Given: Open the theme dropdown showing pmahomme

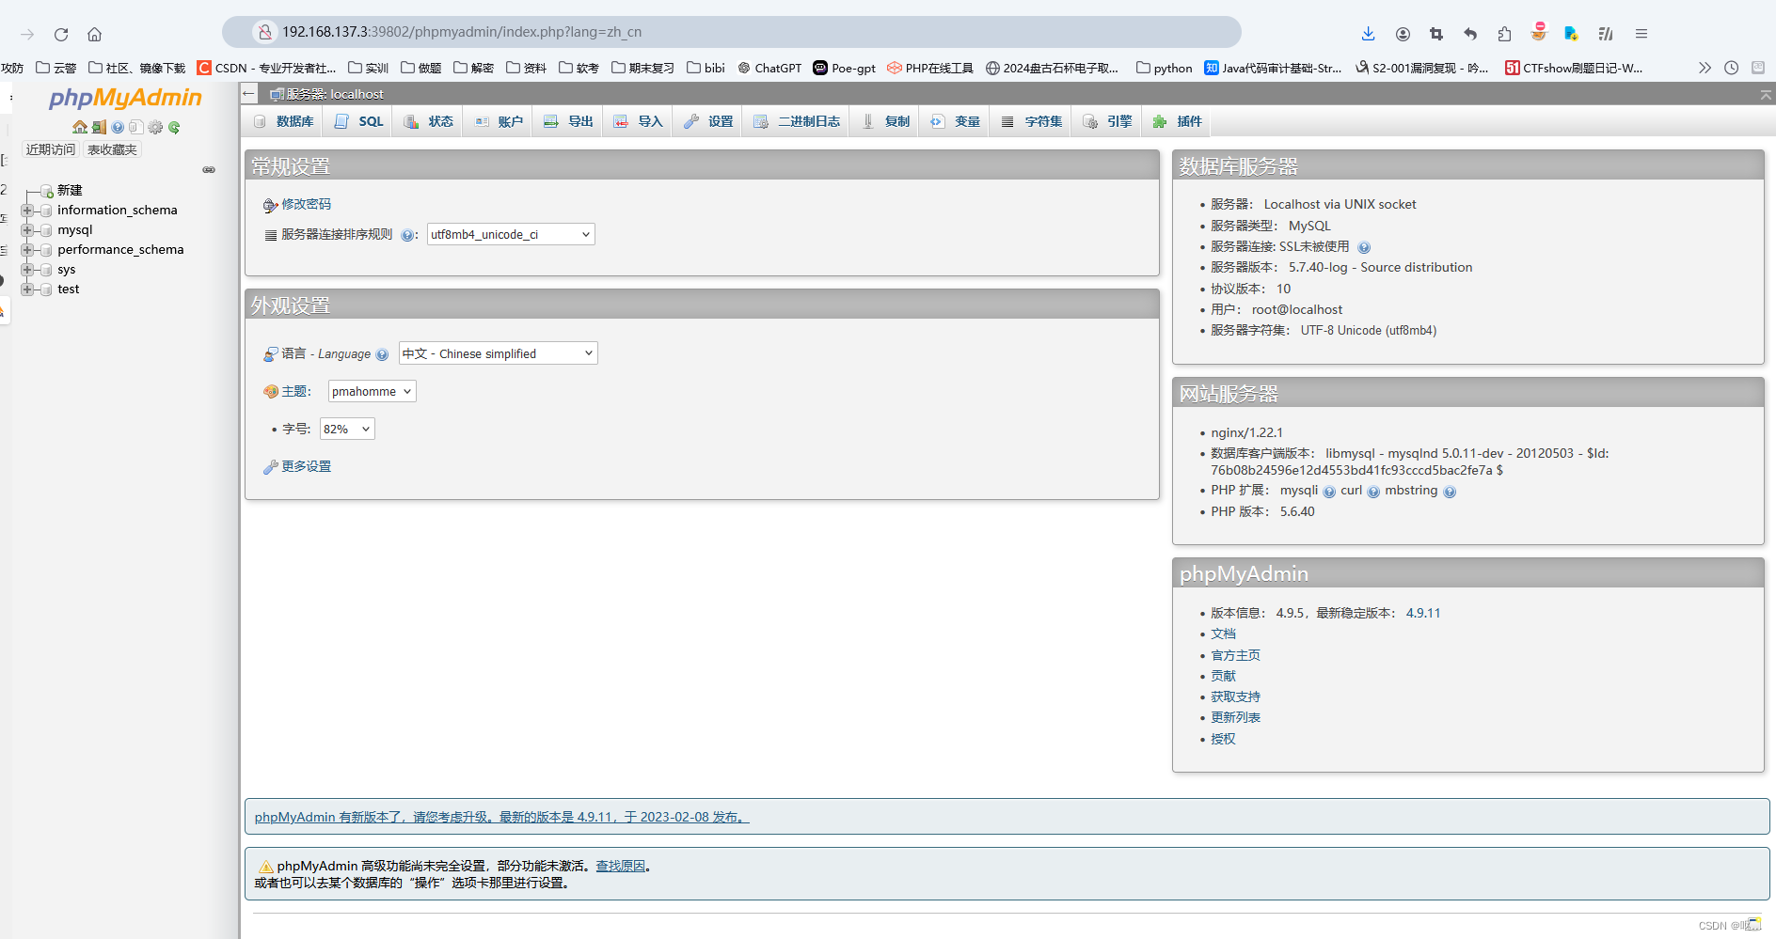Looking at the screenshot, I should point(372,392).
